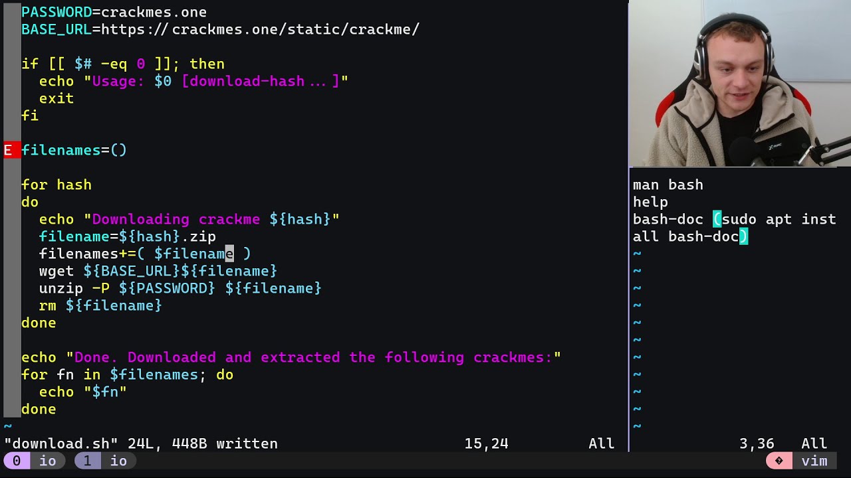Viewport: 851px width, 478px height.
Task: Click 'help' line in right pane
Action: tap(650, 202)
